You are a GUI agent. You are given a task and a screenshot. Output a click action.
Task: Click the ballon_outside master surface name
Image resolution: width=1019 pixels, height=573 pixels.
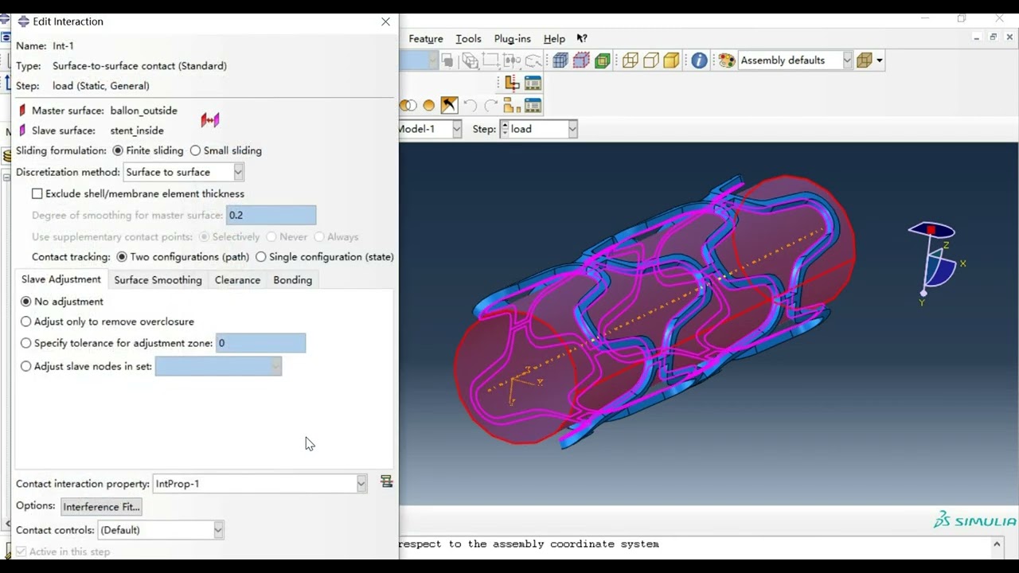pos(143,111)
